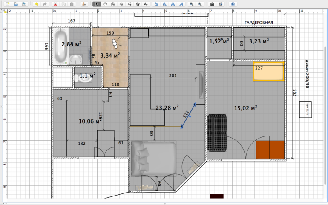Screen dimensions: 328x205
Task: Cut selection with the scissors icon
Action: click(x=55, y=4)
